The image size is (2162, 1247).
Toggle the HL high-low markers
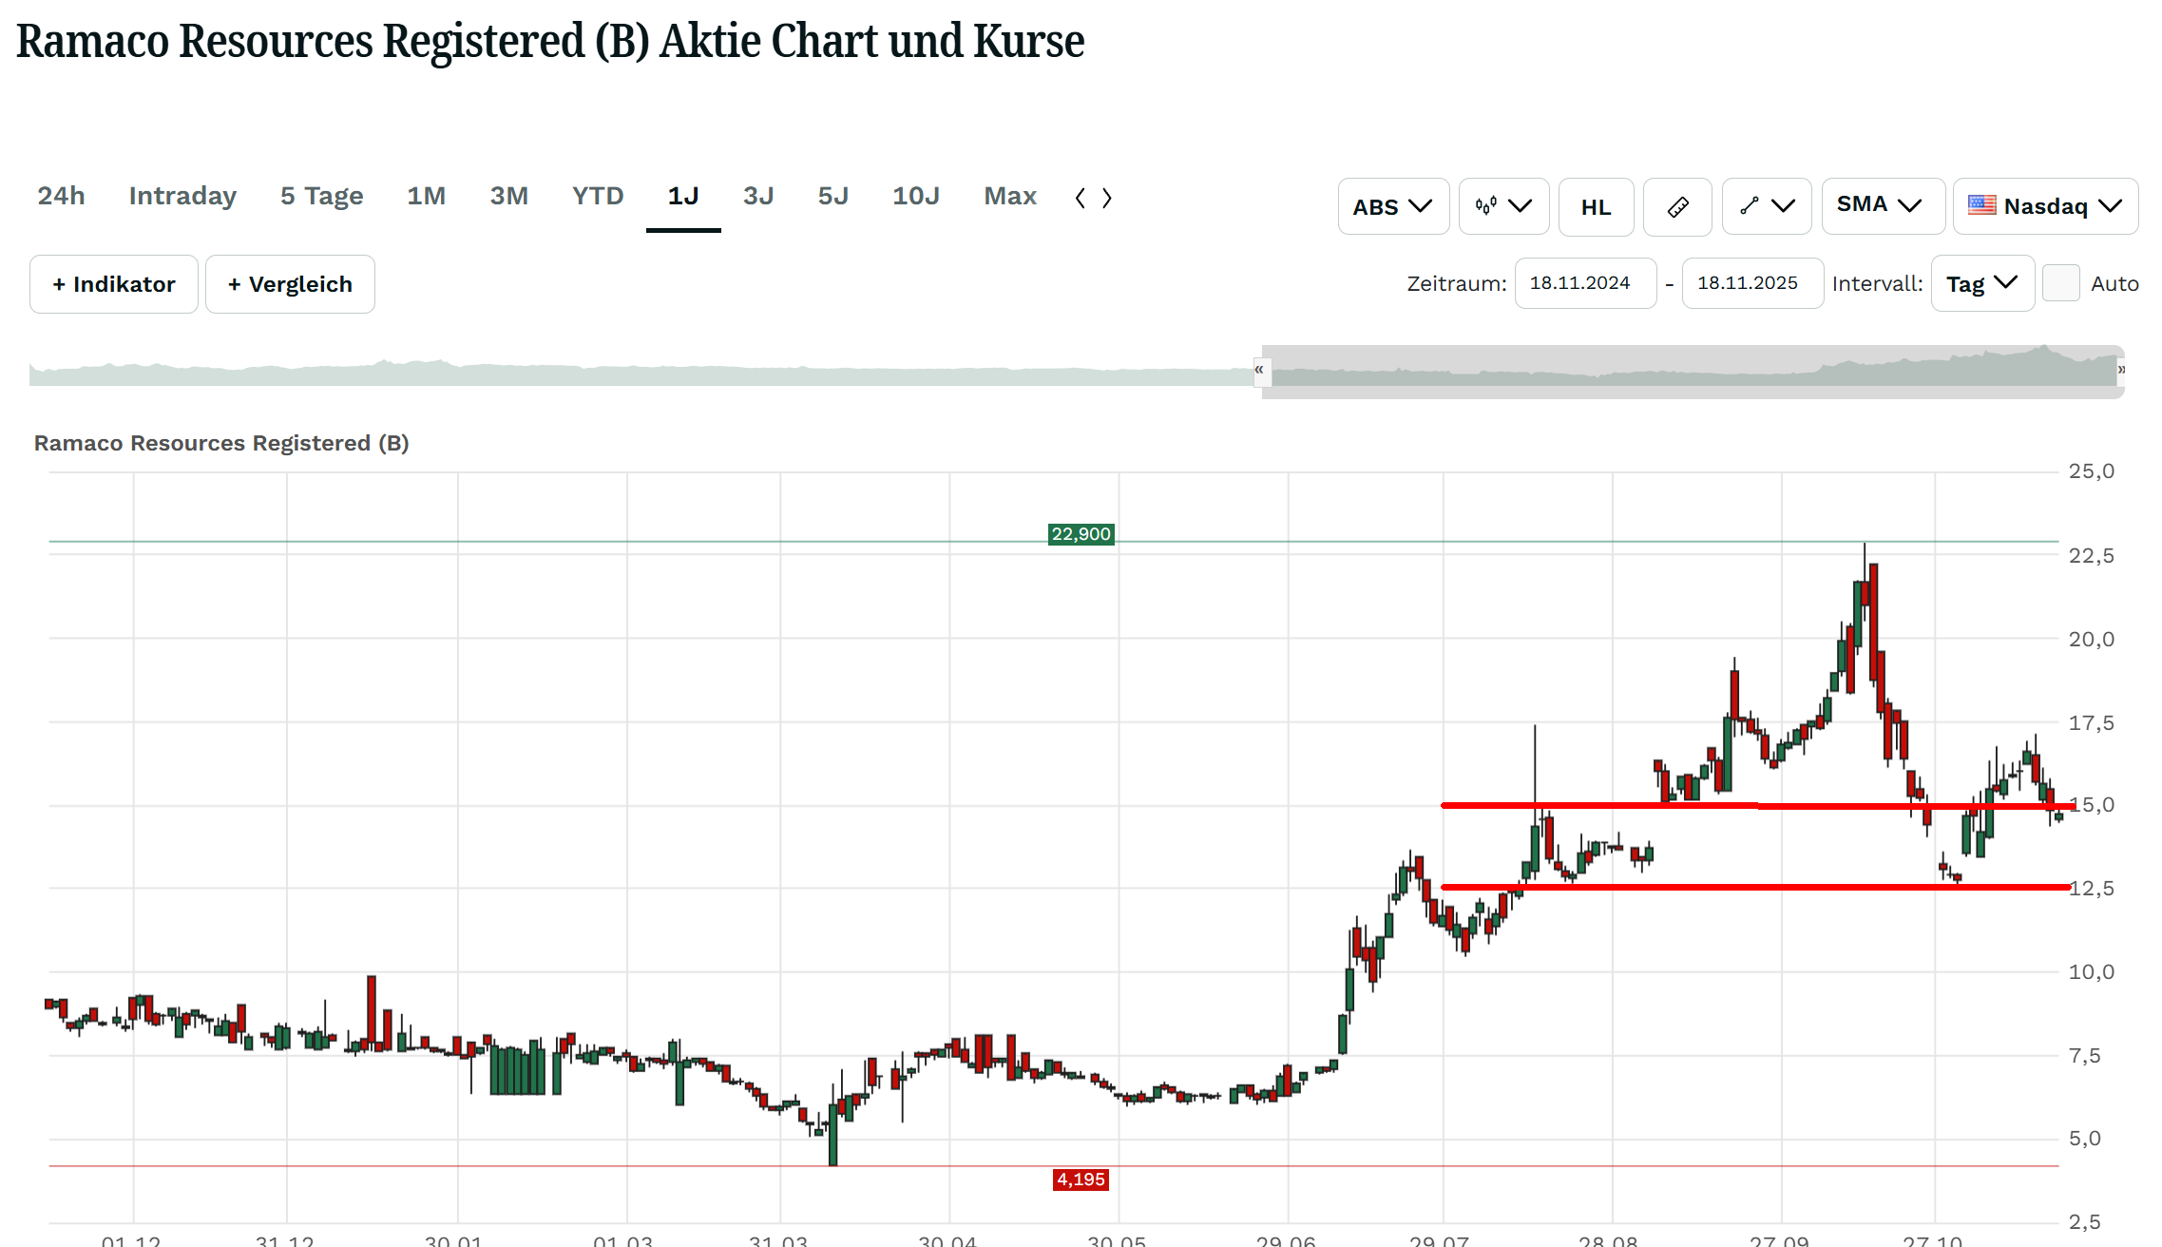[1596, 206]
